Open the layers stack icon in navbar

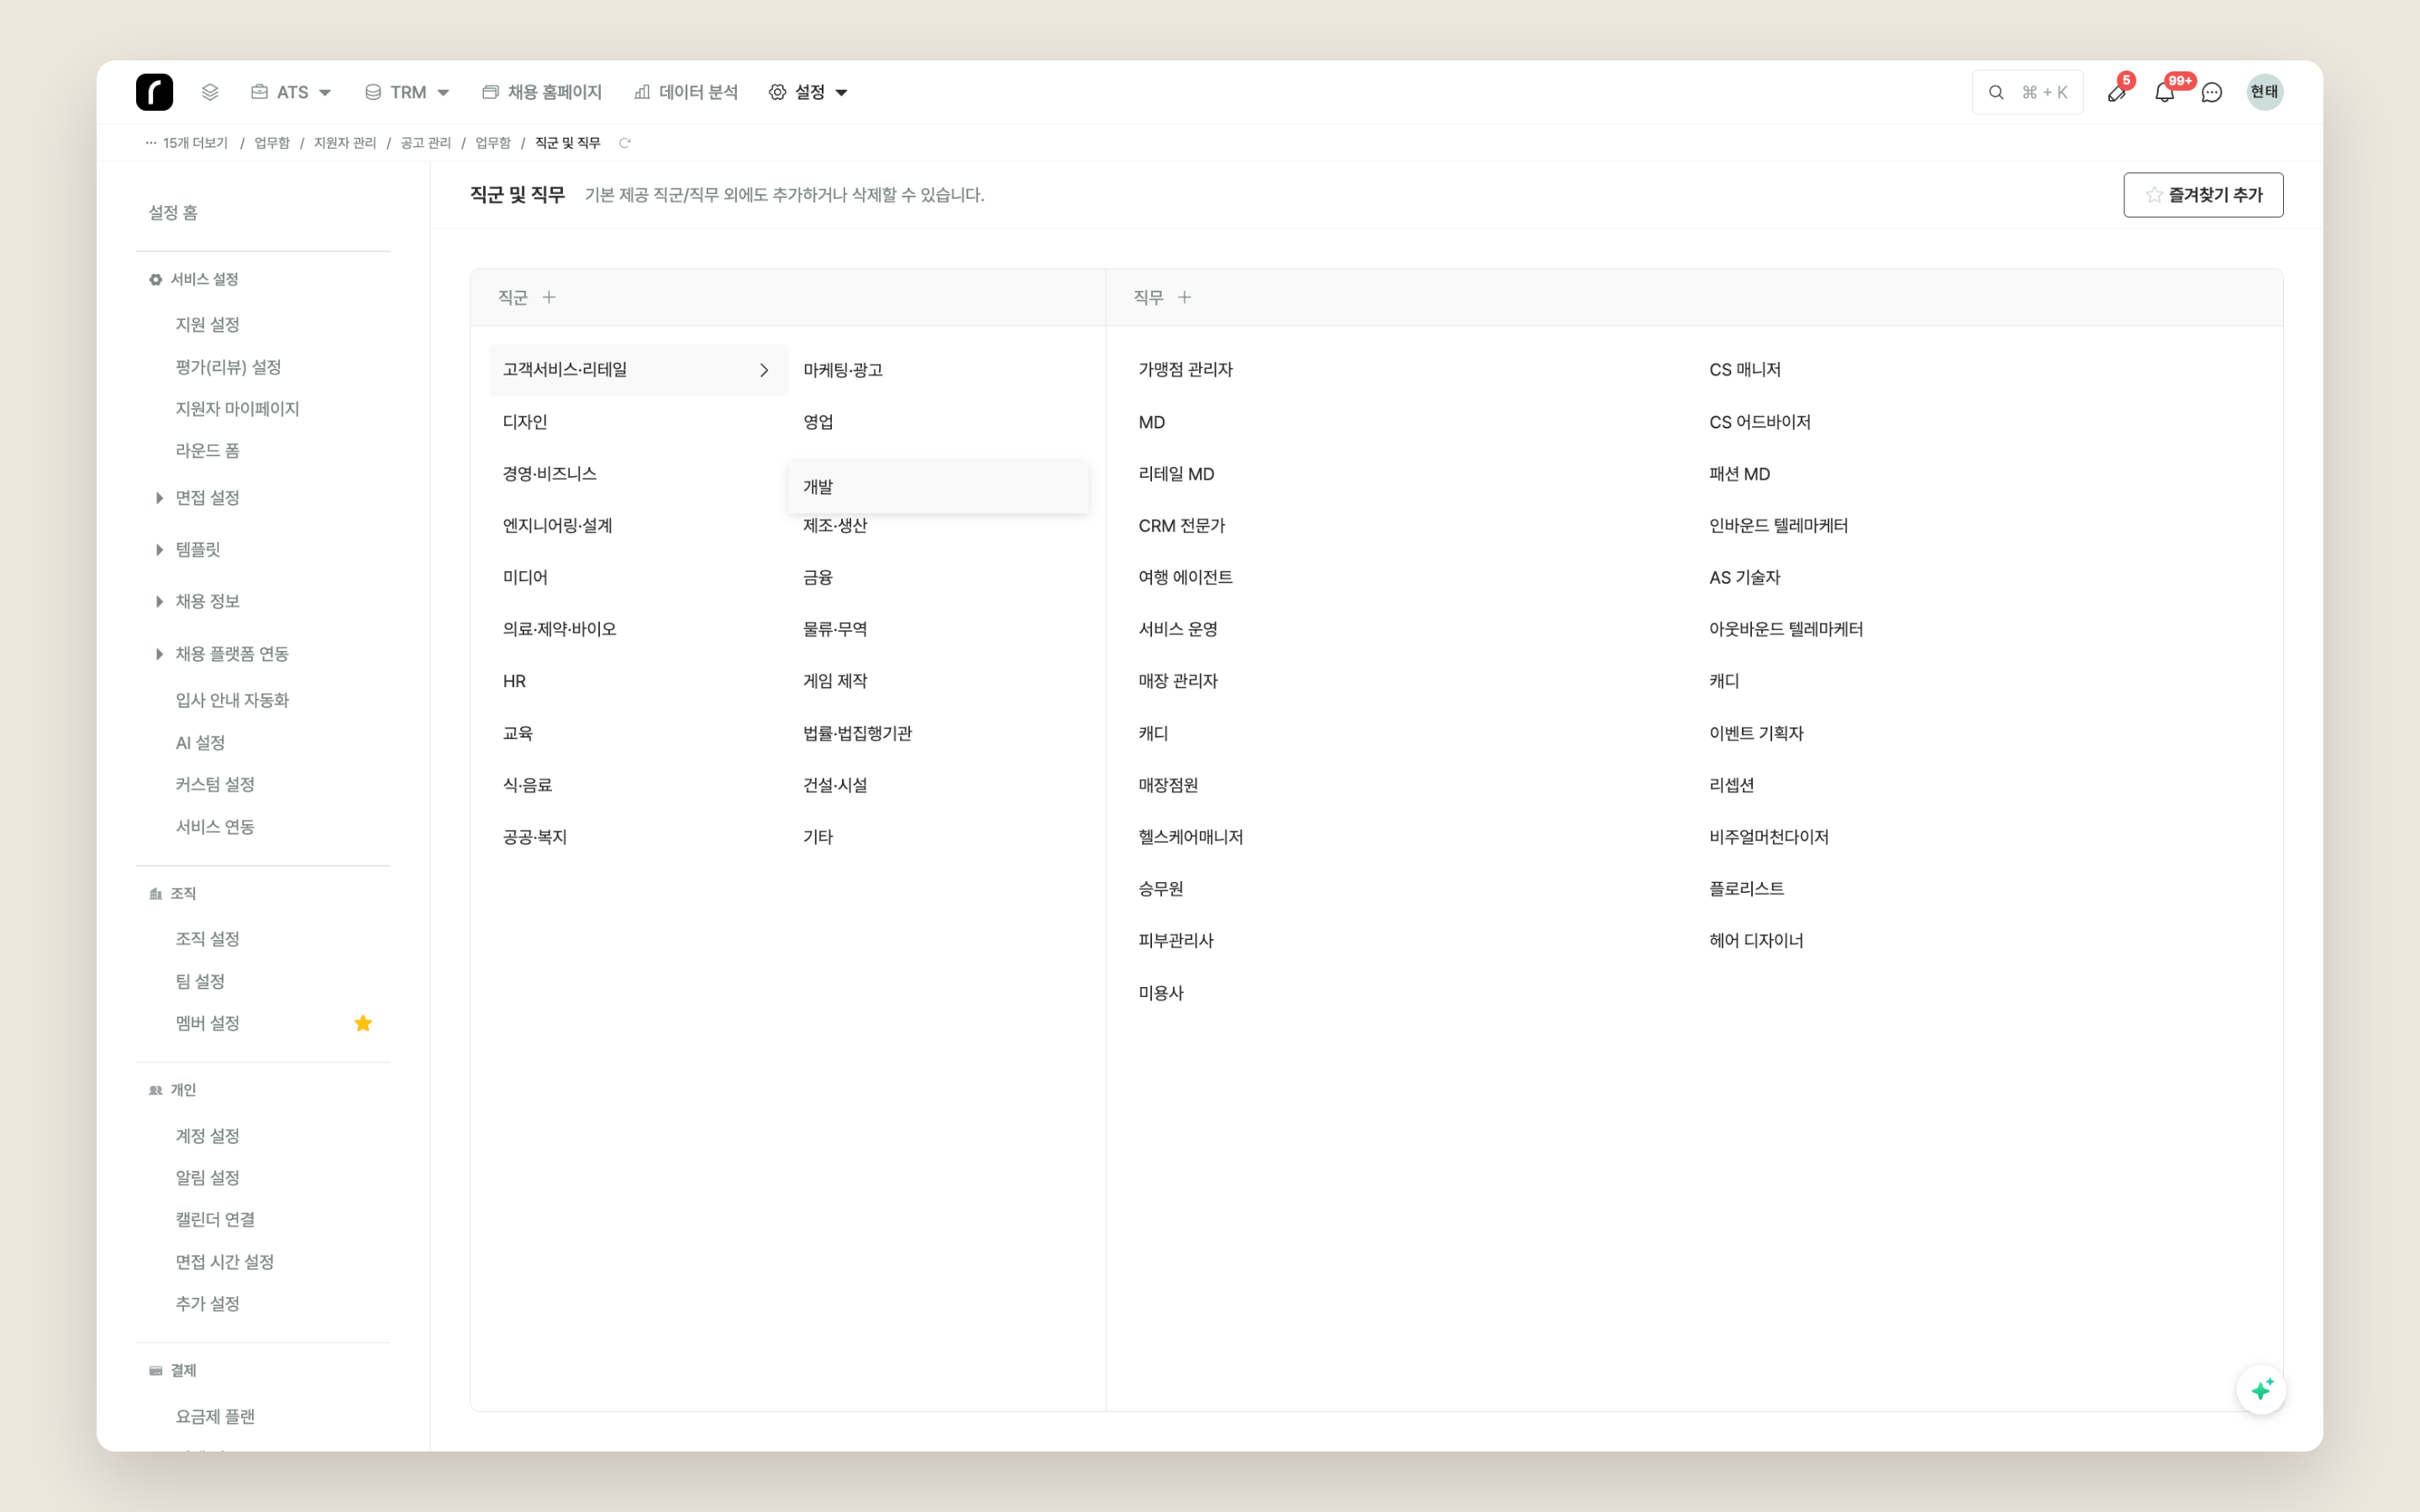coord(210,92)
